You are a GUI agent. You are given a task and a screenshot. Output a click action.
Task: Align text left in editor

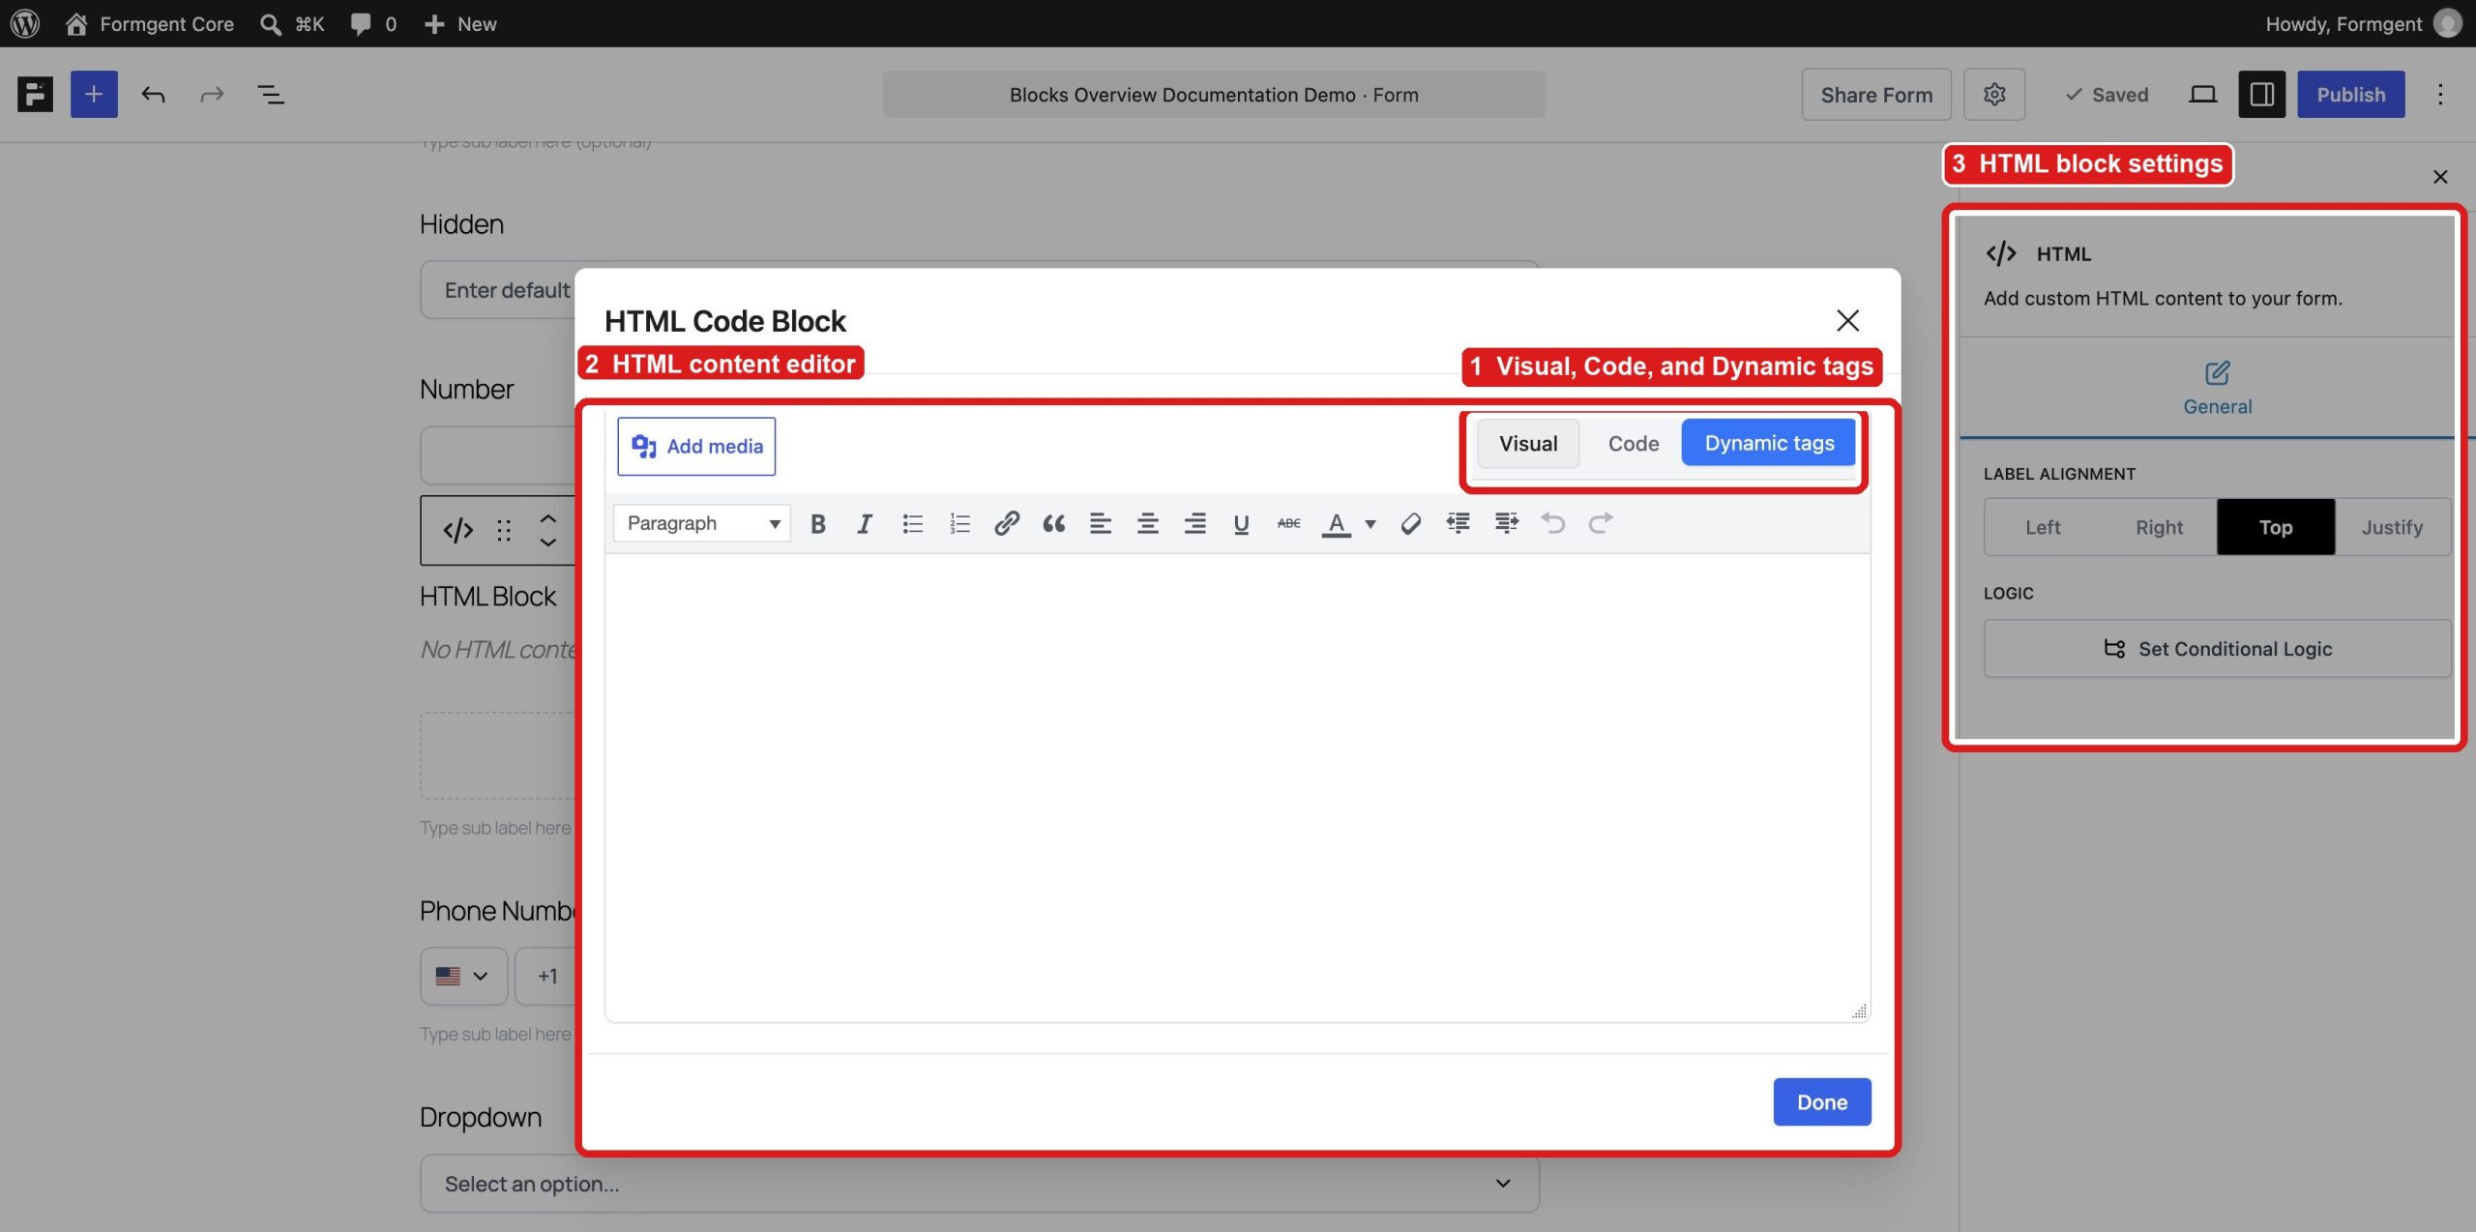(x=1100, y=523)
